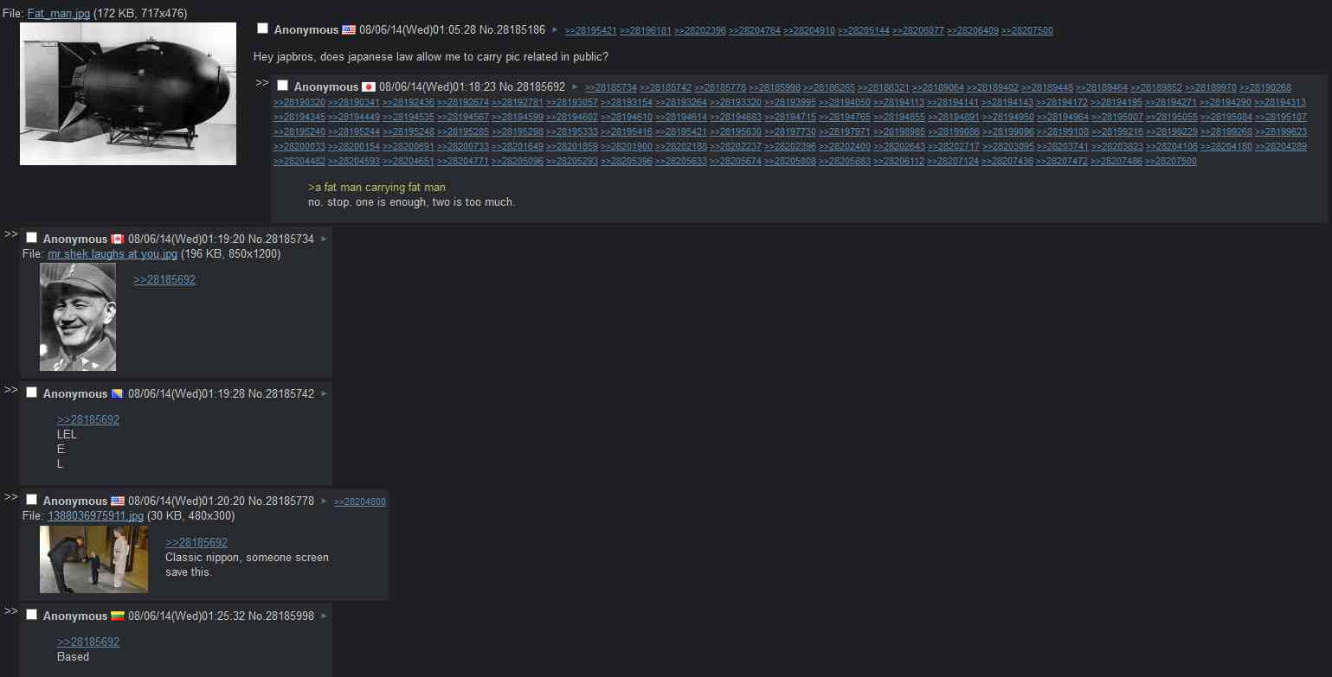Expand post menu arrow beside No.28185734
The image size is (1332, 677).
[x=324, y=240]
